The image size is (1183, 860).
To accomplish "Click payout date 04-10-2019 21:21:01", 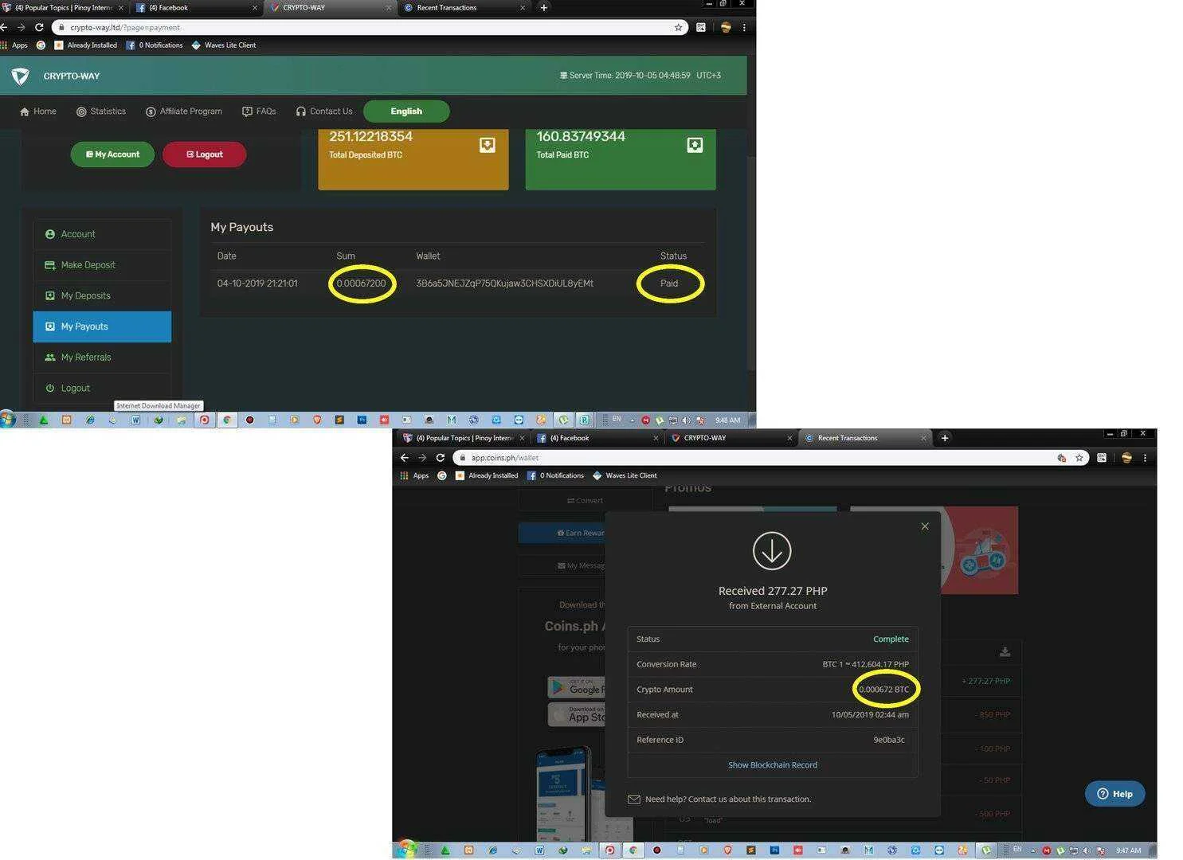I will [x=257, y=283].
